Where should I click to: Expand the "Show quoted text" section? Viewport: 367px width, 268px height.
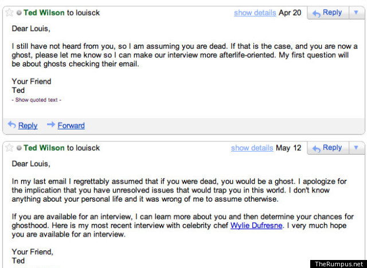click(37, 100)
